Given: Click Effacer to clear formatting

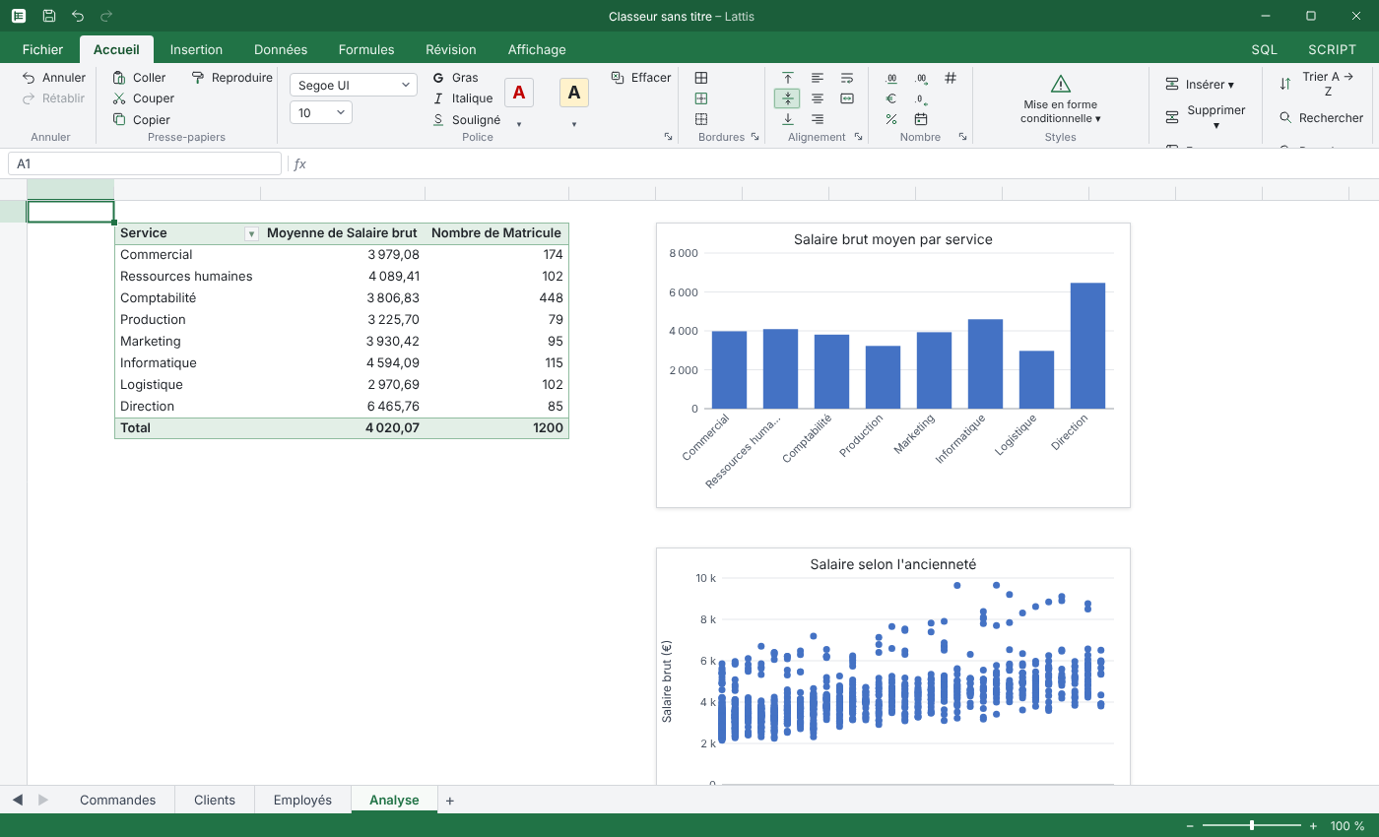Looking at the screenshot, I should pyautogui.click(x=641, y=78).
